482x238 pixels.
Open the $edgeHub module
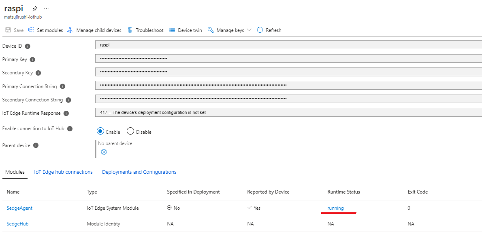[18, 224]
